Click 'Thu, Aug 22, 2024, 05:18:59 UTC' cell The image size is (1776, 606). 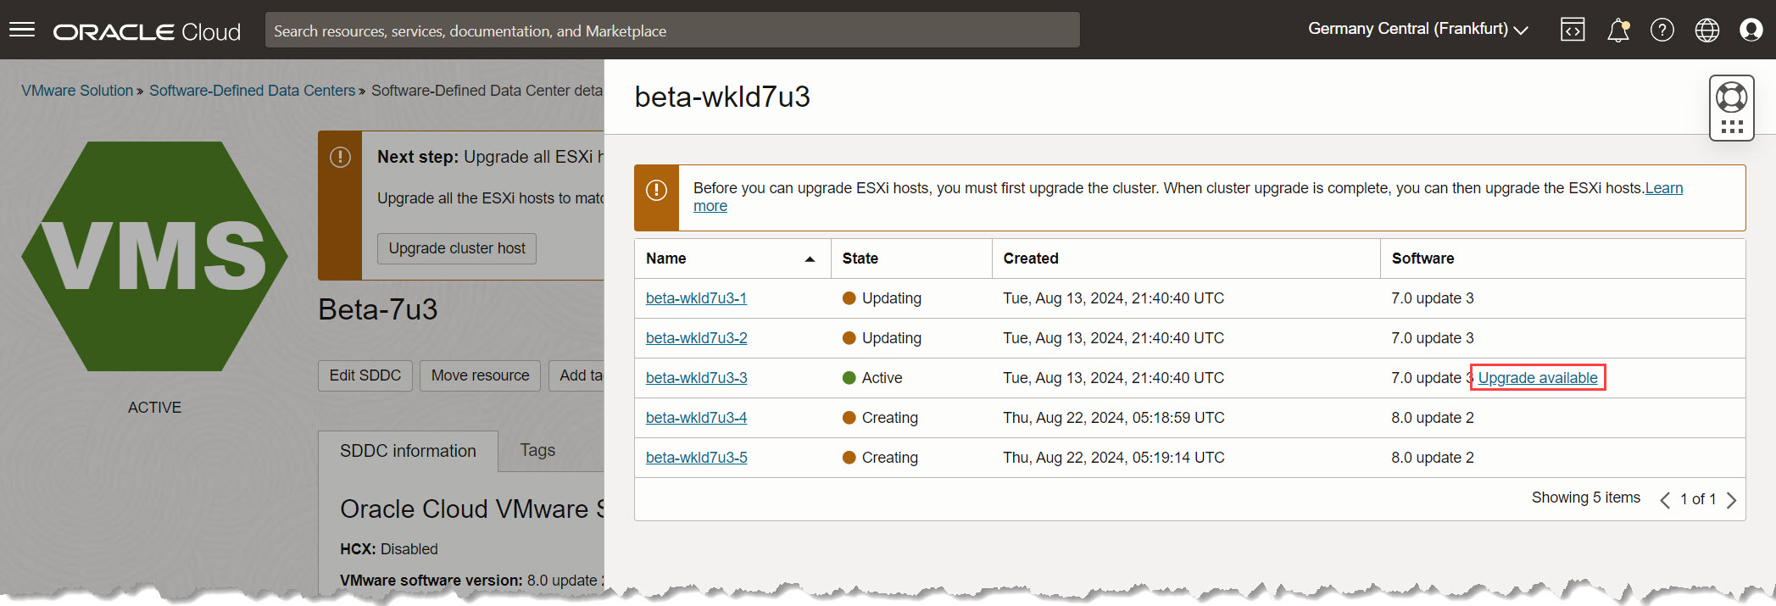[x=1114, y=418]
